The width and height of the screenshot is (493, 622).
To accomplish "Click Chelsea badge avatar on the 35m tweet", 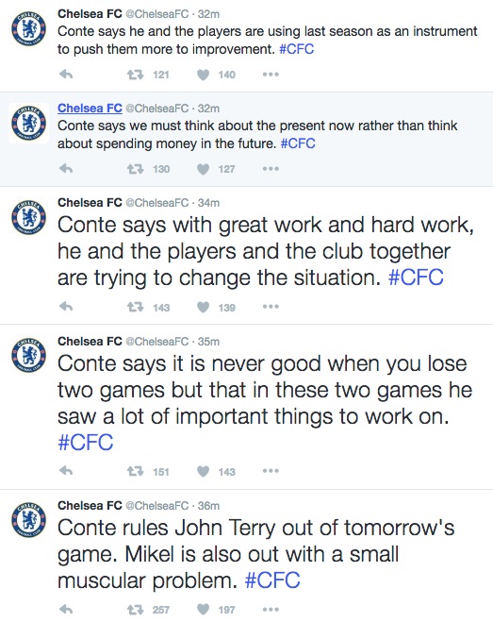I will (x=28, y=355).
